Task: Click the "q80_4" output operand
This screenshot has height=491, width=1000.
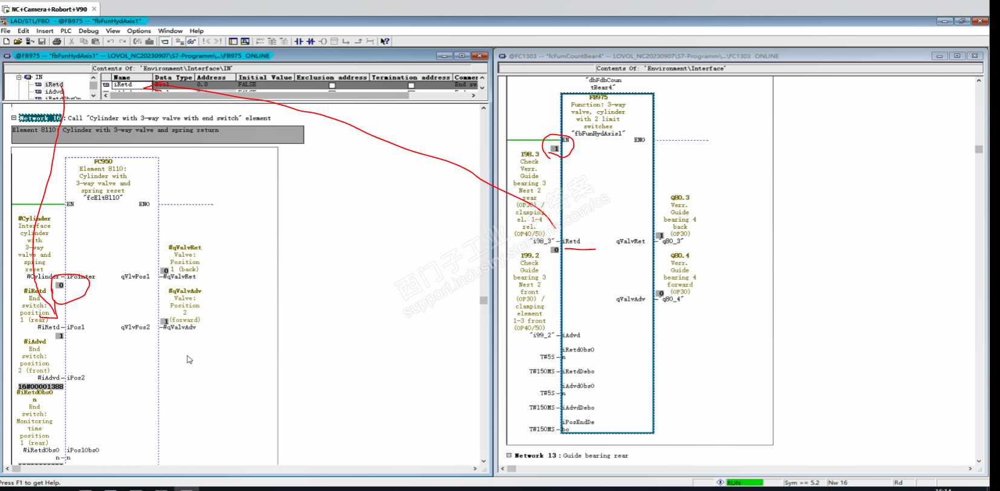Action: tap(673, 299)
